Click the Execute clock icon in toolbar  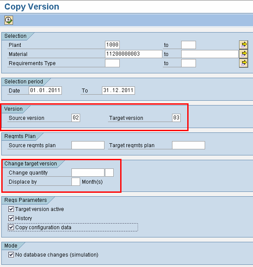[x=9, y=20]
